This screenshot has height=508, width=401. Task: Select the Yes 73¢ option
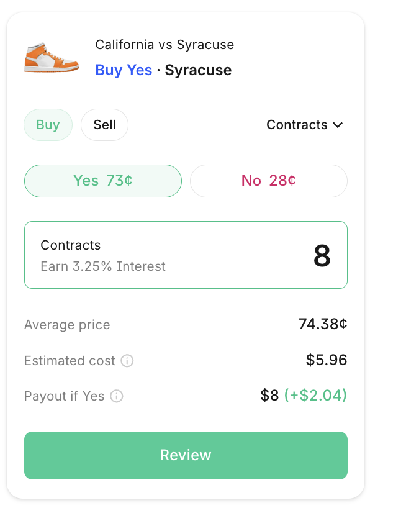coord(103,181)
